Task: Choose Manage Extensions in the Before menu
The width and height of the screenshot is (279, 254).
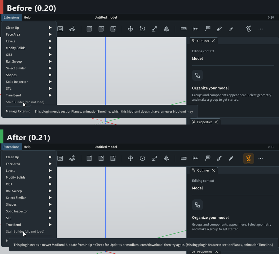Action: tap(18, 111)
